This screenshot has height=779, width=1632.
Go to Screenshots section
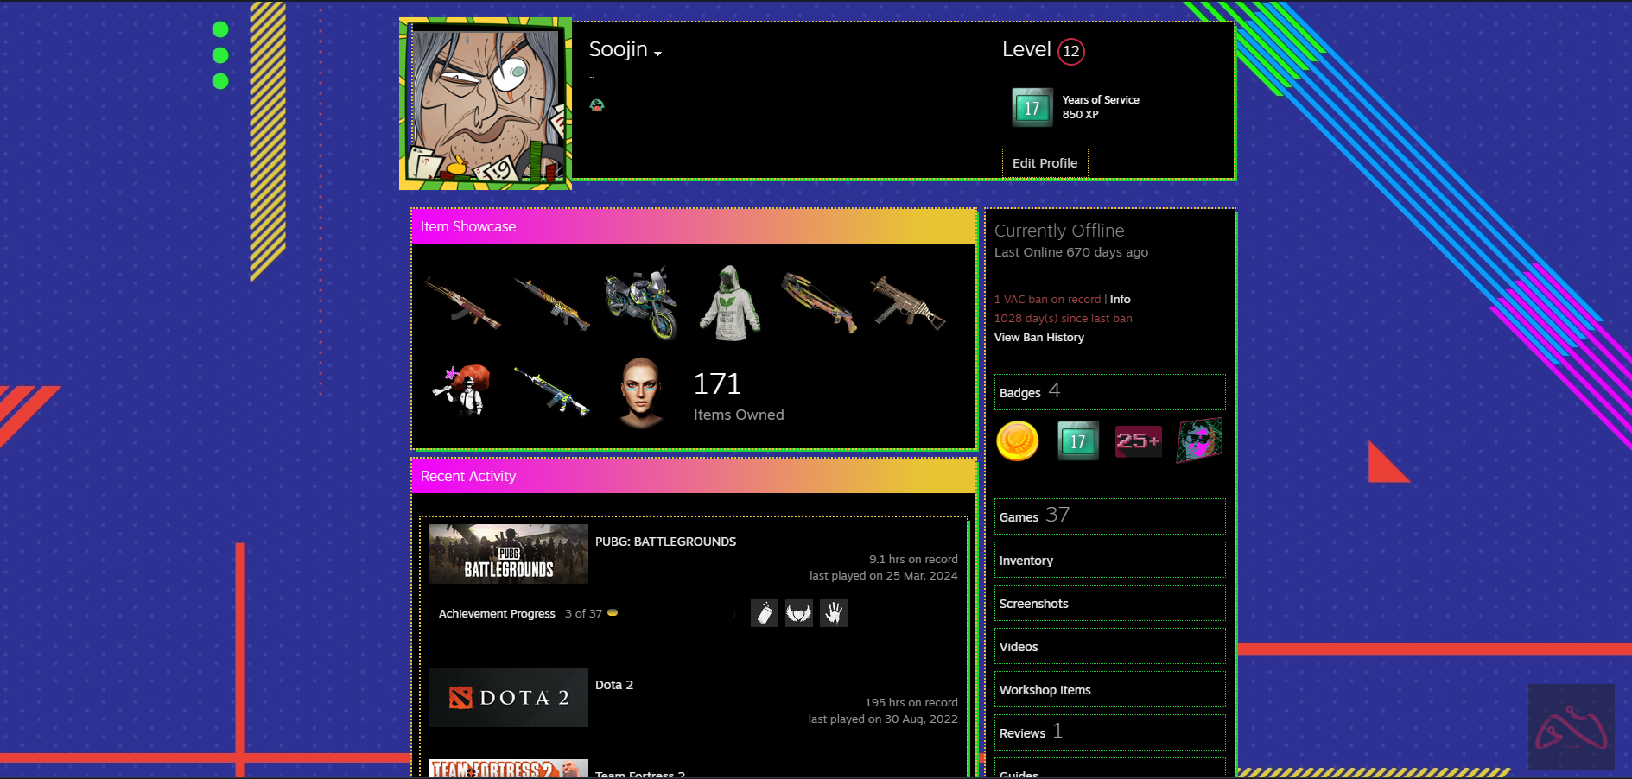click(x=1033, y=604)
